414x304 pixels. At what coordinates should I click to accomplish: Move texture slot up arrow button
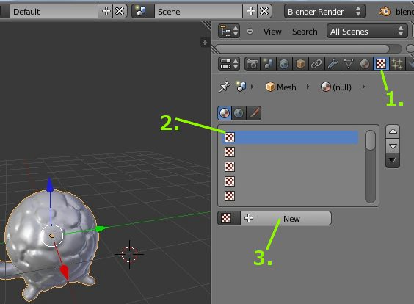tap(393, 131)
